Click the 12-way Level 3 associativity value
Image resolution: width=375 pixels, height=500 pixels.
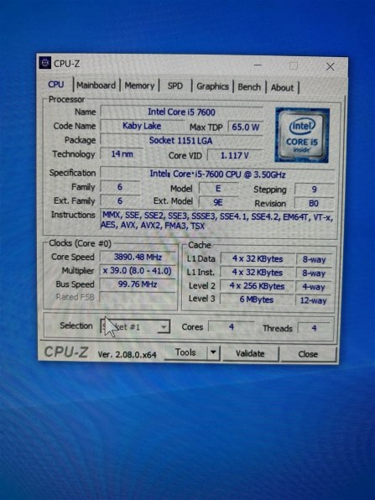pos(314,300)
